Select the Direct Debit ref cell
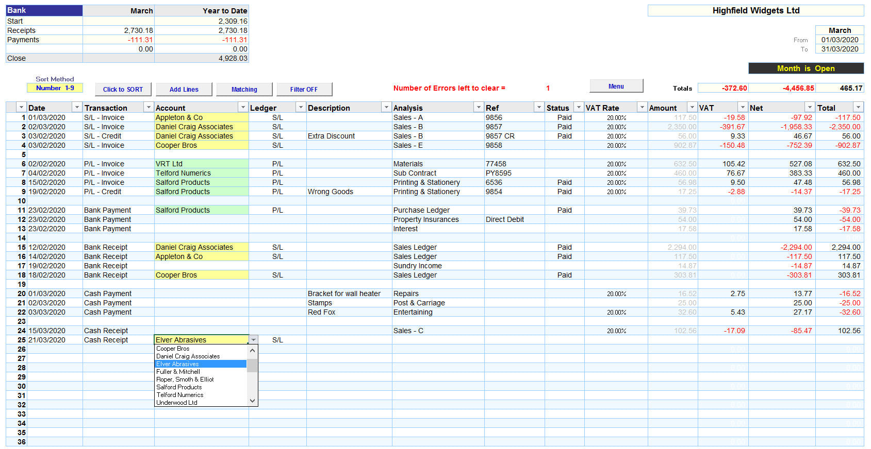The width and height of the screenshot is (871, 449). click(x=515, y=219)
